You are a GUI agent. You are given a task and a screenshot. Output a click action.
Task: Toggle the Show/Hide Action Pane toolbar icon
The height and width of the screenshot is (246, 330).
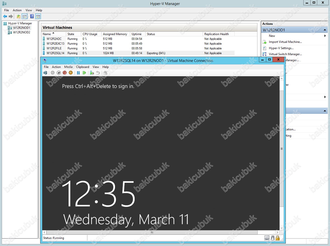click(x=38, y=17)
